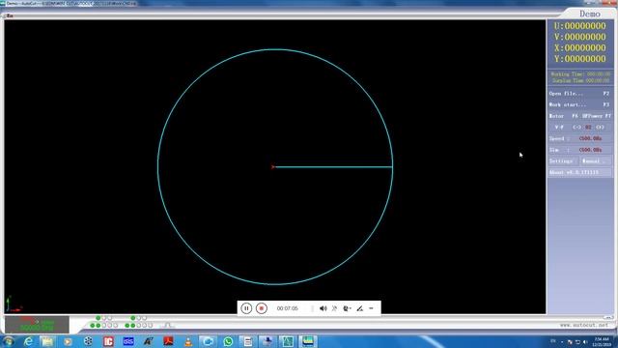Click the About version button

pos(579,172)
